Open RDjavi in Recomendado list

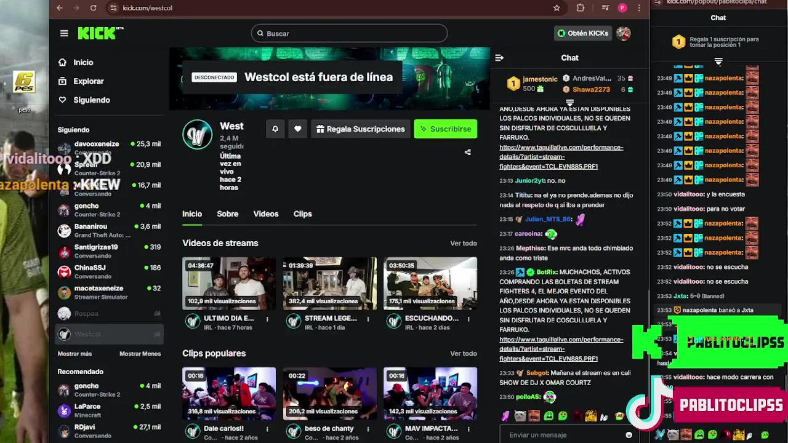tap(110, 431)
